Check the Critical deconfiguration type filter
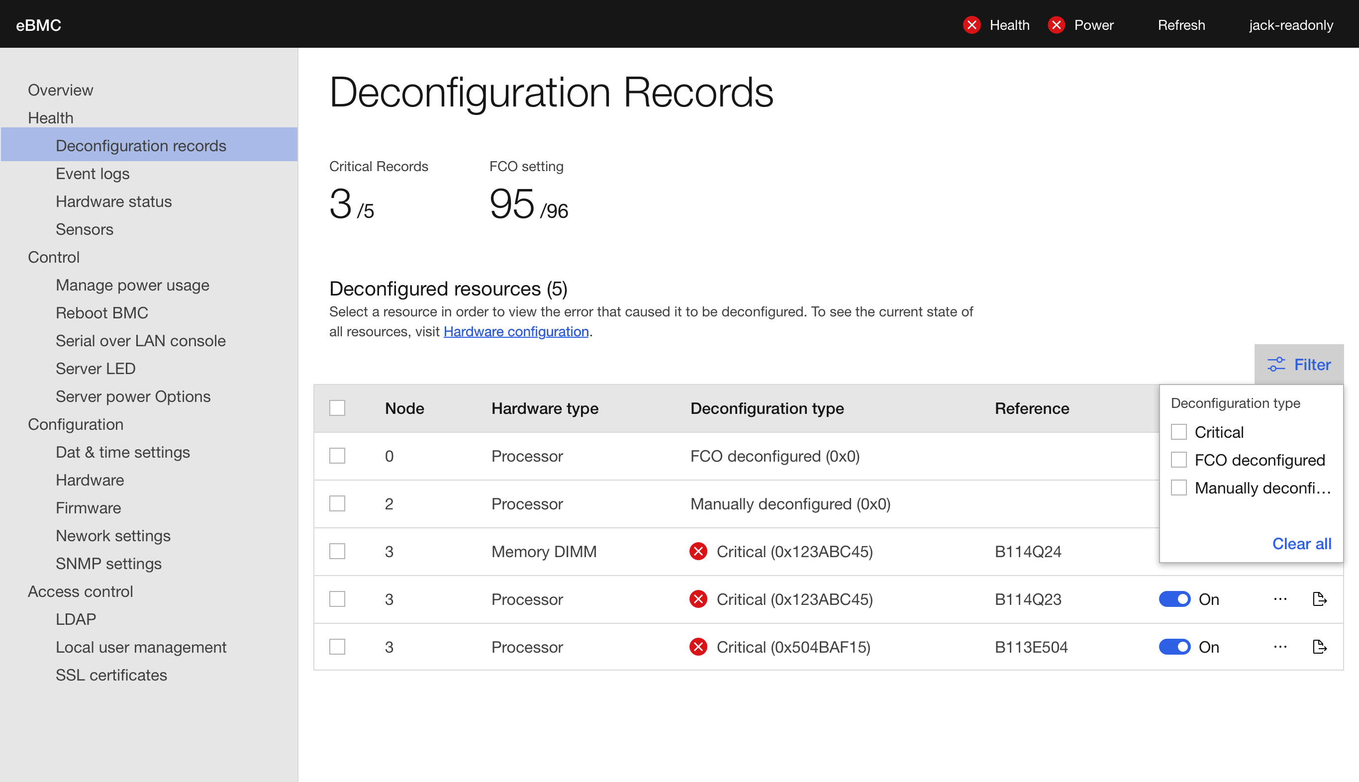1359x782 pixels. 1179,431
